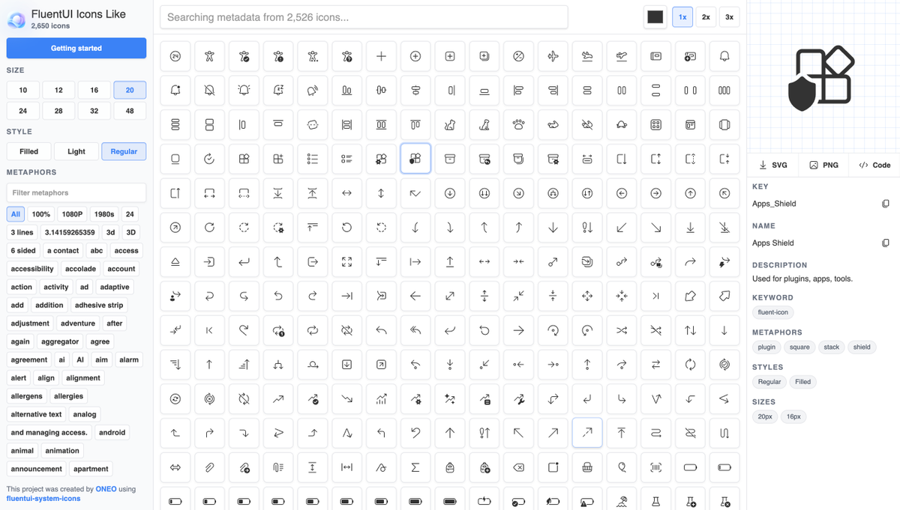Select the shuffle arrows icon without slash
Viewport: 900px width, 510px height.
tap(622, 330)
